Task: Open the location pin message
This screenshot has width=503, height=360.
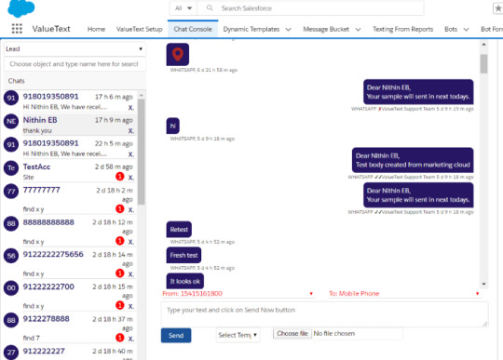Action: 178,55
